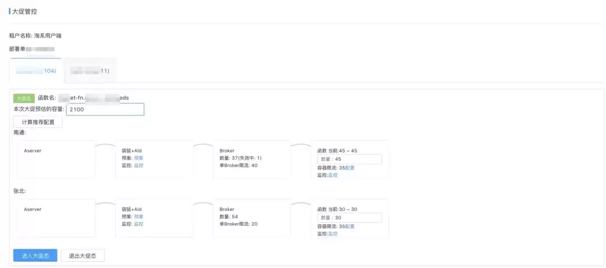Focus the 本次大促预估的容量 field showing 2100
This screenshot has width=606, height=268.
point(105,109)
